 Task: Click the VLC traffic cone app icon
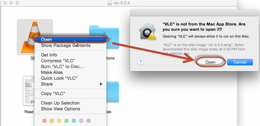tap(31, 37)
